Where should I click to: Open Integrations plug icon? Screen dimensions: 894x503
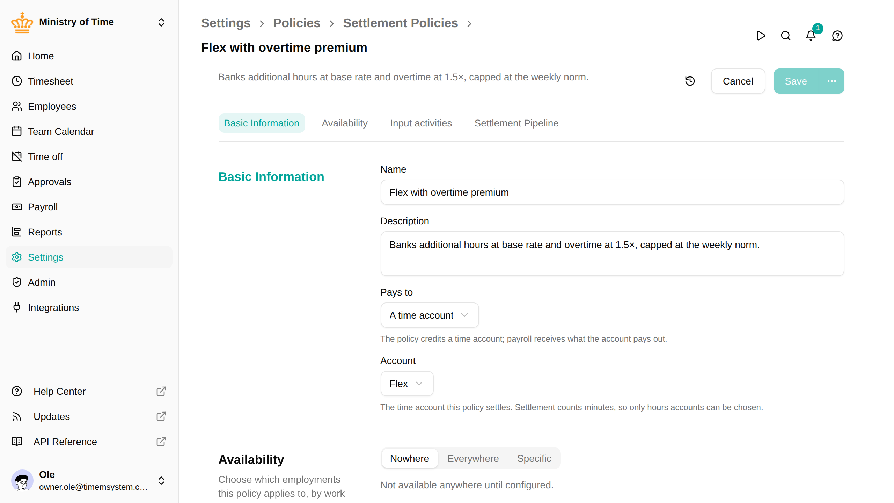pos(17,307)
